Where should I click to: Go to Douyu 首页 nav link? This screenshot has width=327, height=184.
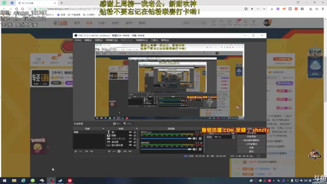point(77,23)
